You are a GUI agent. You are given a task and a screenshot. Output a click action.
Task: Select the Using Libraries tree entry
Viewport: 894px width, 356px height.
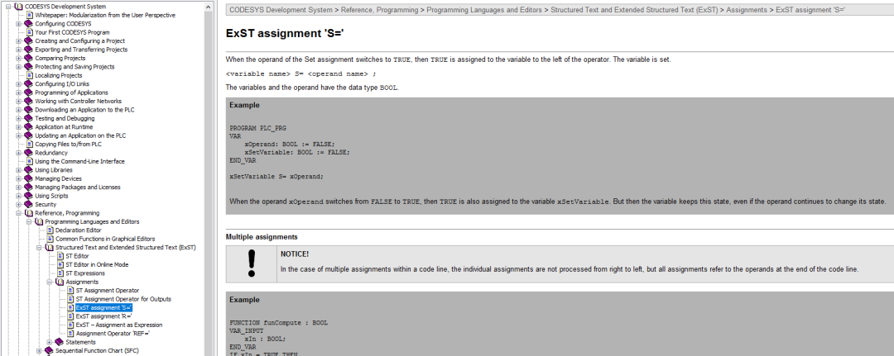point(54,169)
